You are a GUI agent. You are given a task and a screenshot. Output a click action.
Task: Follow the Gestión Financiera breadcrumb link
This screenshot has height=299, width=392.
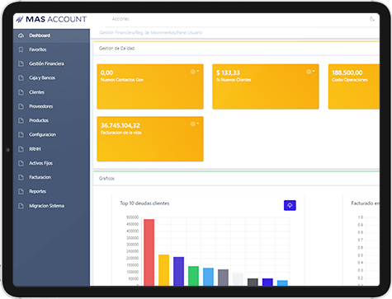(x=118, y=33)
